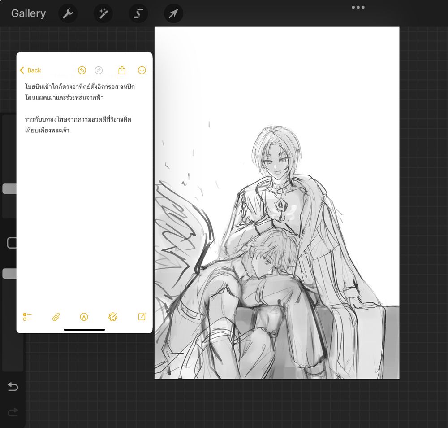Click the note's first line of Thai text
The image size is (448, 428).
(80, 87)
